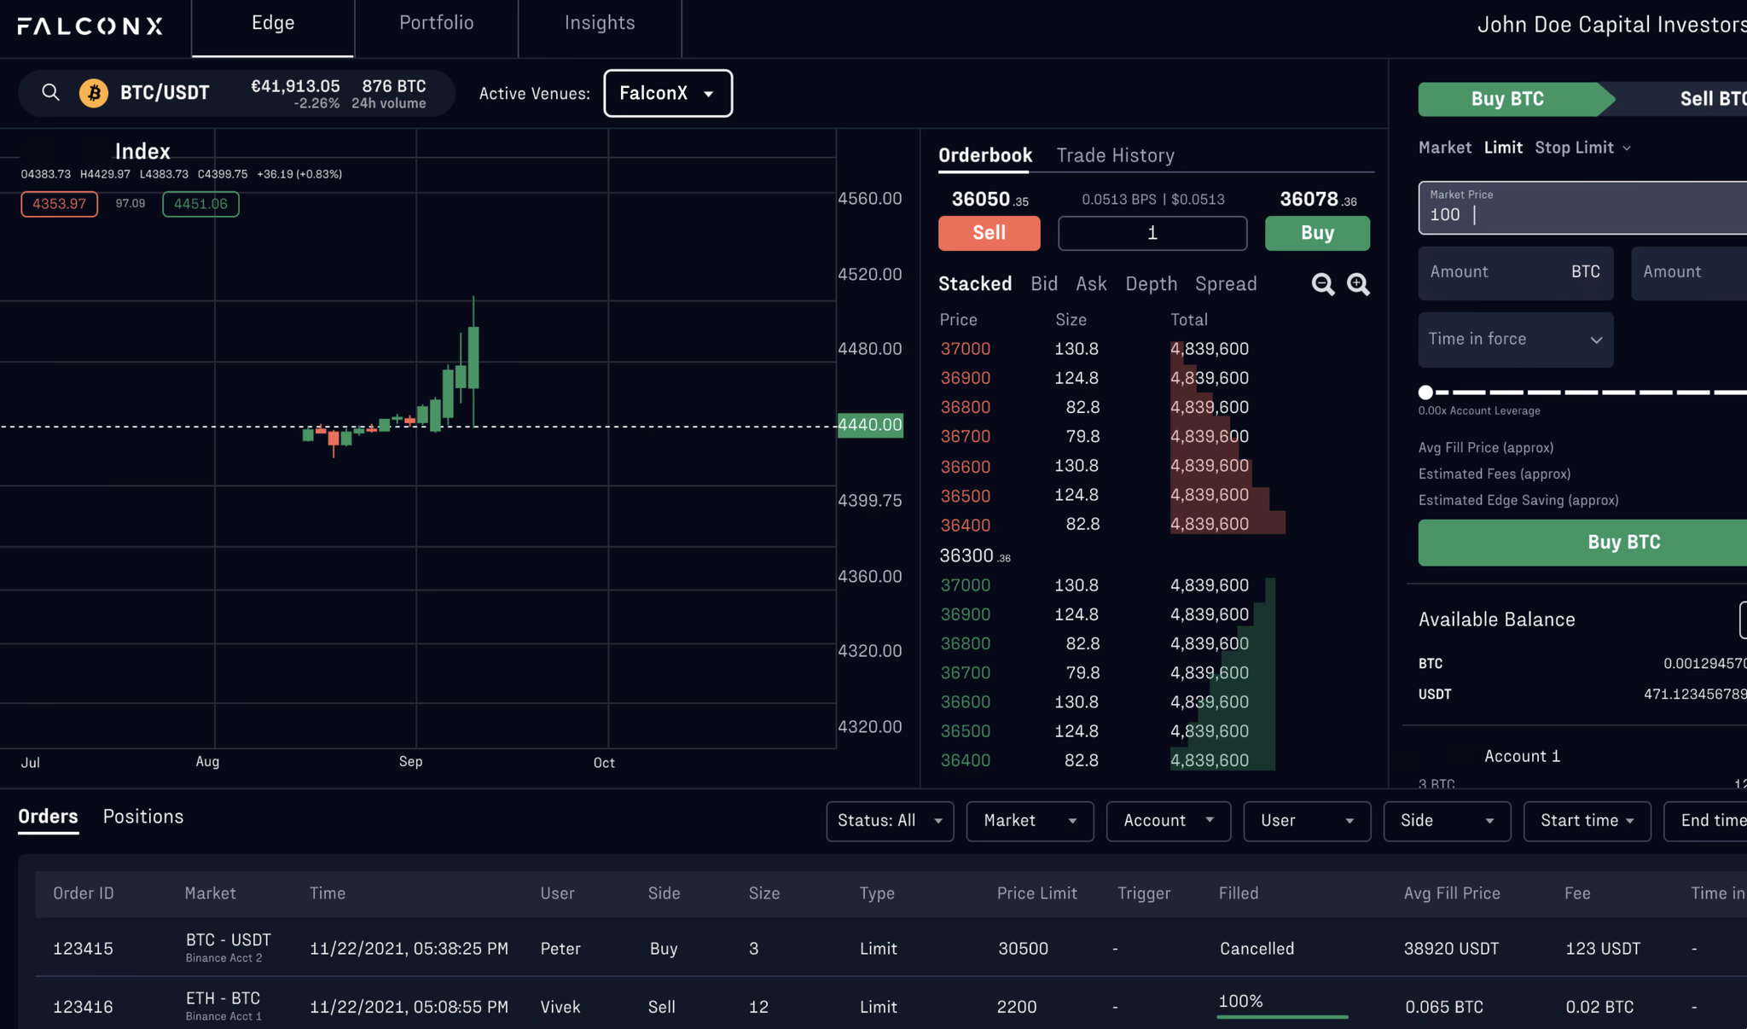The width and height of the screenshot is (1747, 1029).
Task: Click order ID 123416
Action: point(83,1007)
